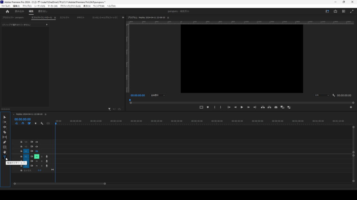Select the Hand tool
This screenshot has width=357, height=200.
coord(5,152)
